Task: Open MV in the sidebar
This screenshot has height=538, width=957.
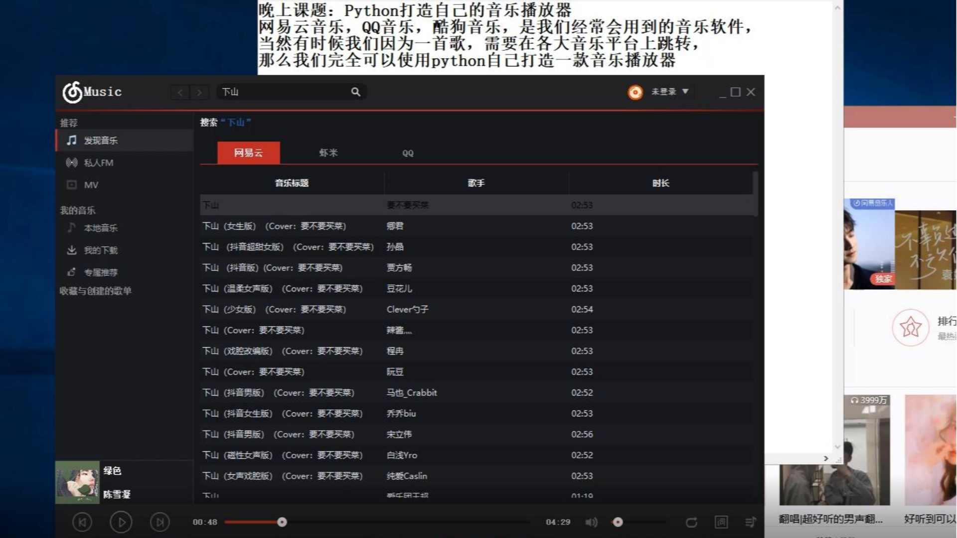Action: [124, 185]
